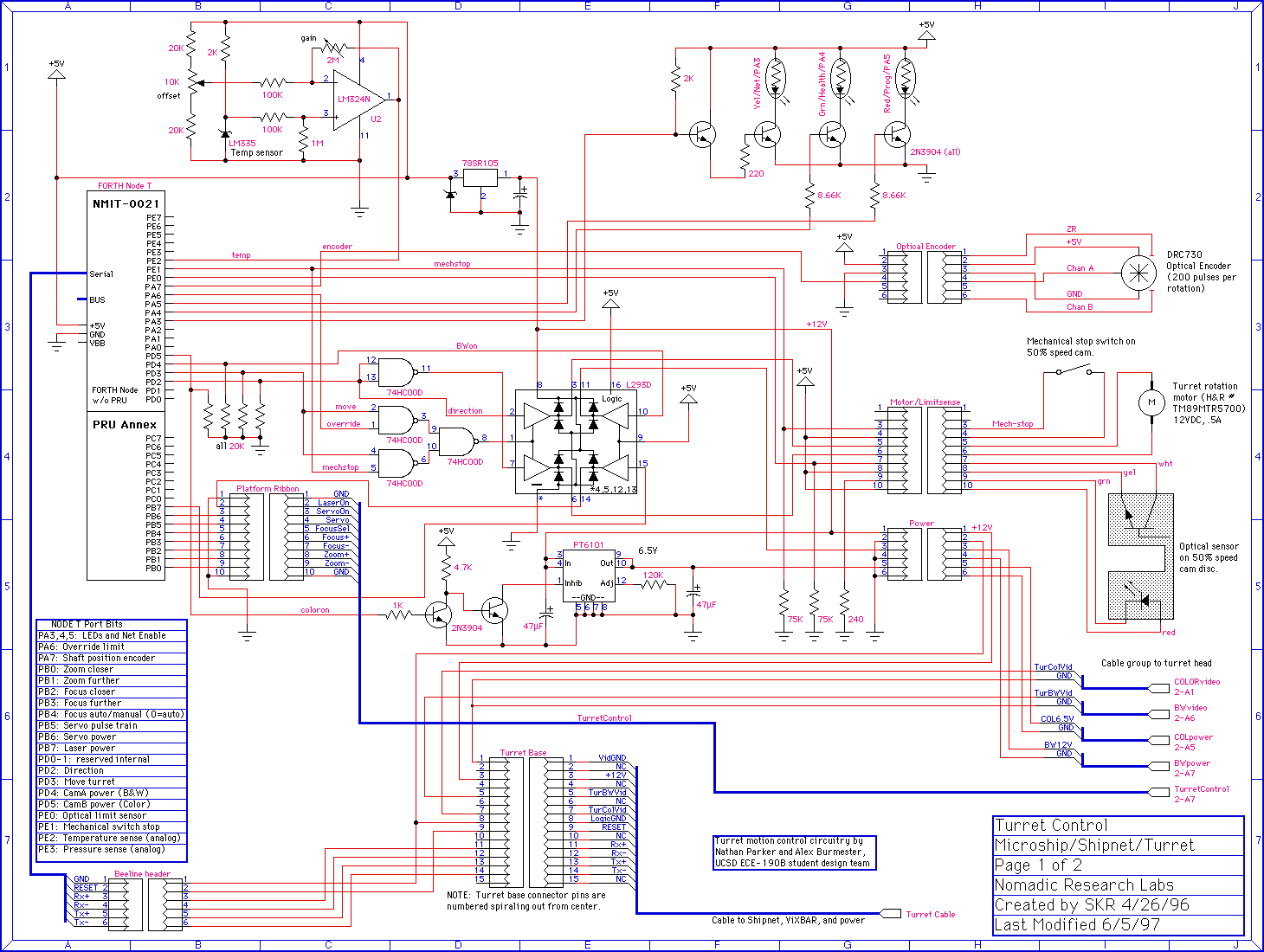Click the Beeline header label

pyautogui.click(x=142, y=874)
